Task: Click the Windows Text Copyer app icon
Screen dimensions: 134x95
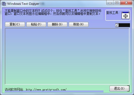Action: coord(4,4)
